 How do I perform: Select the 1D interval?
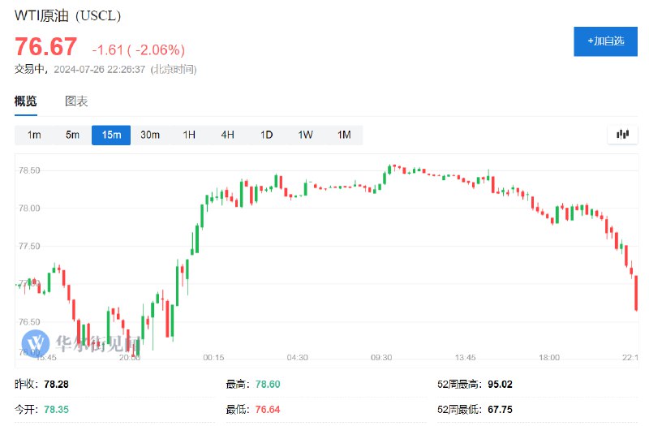(x=266, y=135)
